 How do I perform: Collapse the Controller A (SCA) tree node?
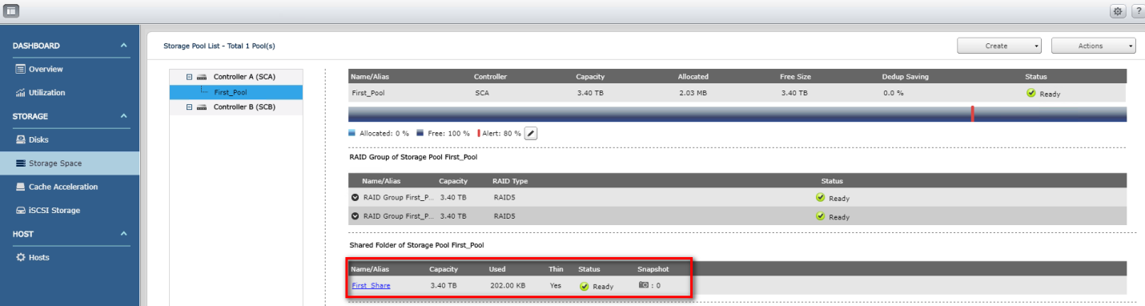click(190, 77)
